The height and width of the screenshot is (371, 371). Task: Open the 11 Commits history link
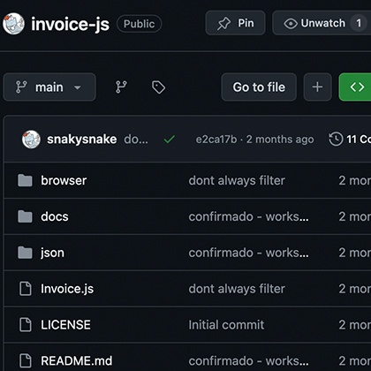point(350,139)
